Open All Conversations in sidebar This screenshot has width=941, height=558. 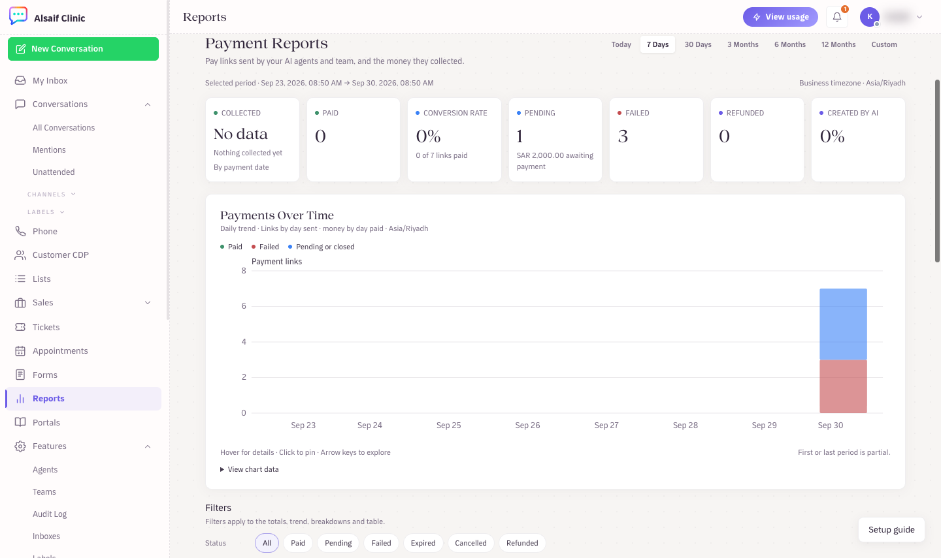[63, 128]
